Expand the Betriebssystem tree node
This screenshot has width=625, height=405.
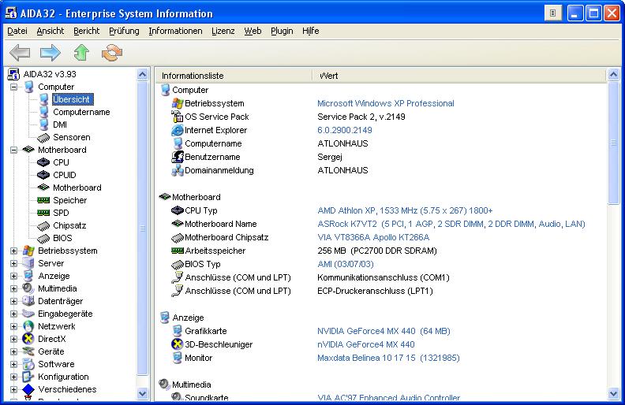(13, 251)
